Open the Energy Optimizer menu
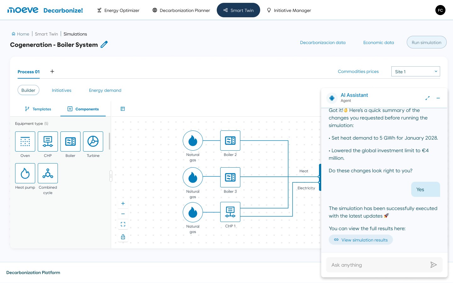 (x=118, y=10)
